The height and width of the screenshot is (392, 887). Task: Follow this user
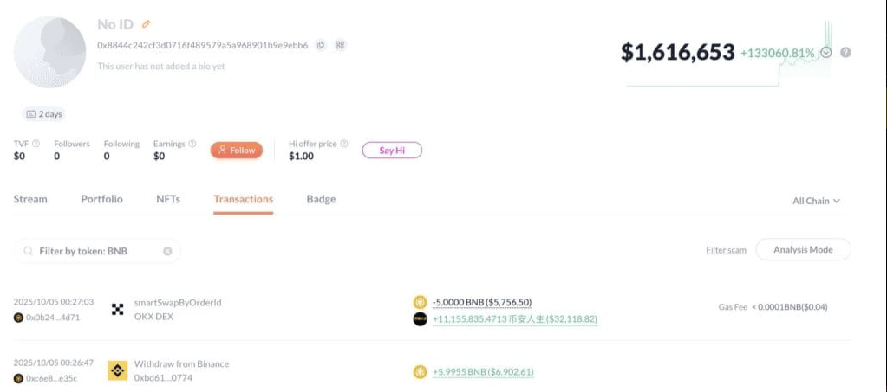point(236,150)
